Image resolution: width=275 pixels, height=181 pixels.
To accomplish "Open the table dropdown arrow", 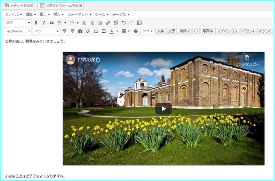I will [129, 31].
